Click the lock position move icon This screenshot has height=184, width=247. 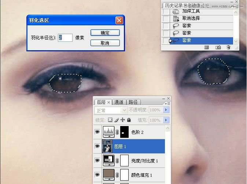coord(123,120)
